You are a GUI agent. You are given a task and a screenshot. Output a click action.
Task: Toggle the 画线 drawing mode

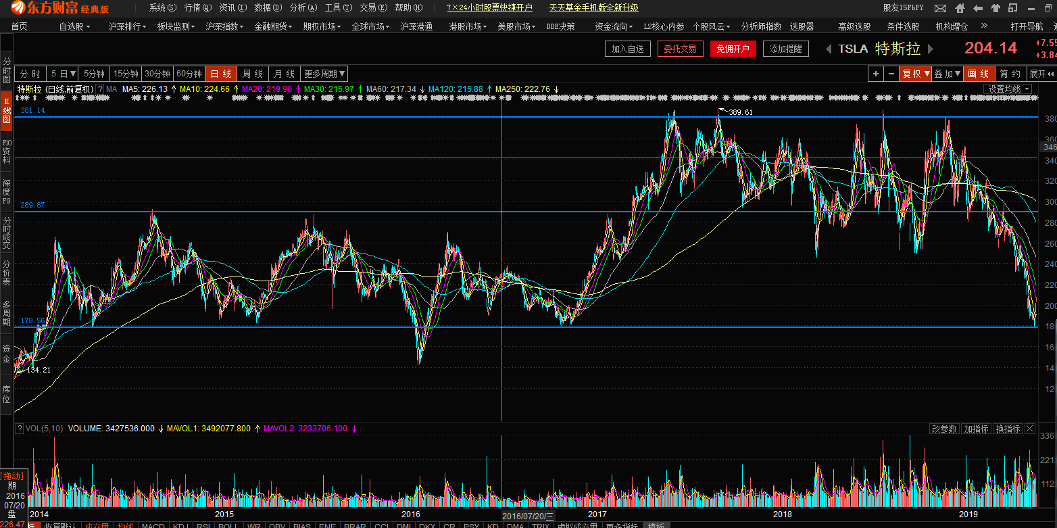pos(978,74)
